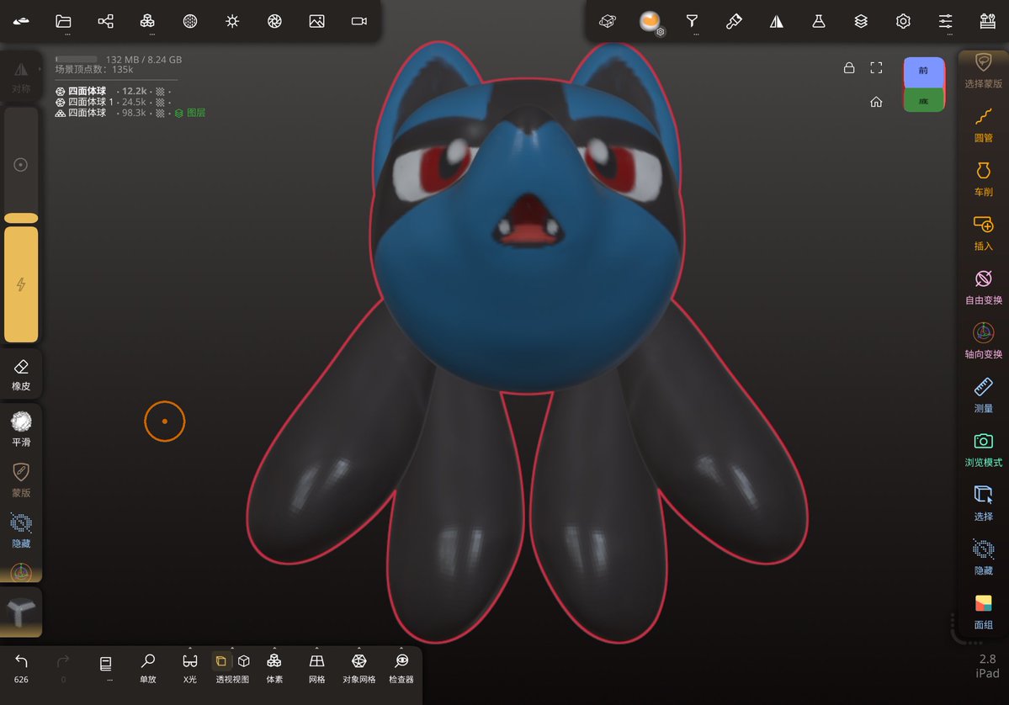Expand options caret above 网格
The image size is (1009, 705).
pyautogui.click(x=316, y=648)
